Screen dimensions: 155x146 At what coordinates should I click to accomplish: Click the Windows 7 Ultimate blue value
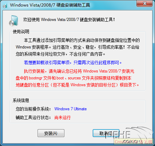pyautogui.click(x=71, y=109)
